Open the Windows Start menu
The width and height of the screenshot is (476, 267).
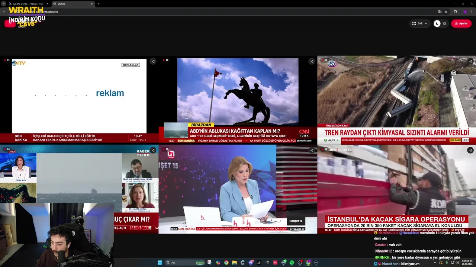160,263
